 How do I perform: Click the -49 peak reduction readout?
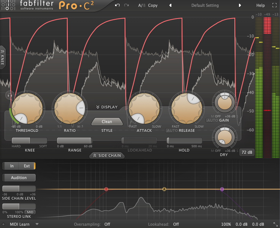click(x=267, y=14)
